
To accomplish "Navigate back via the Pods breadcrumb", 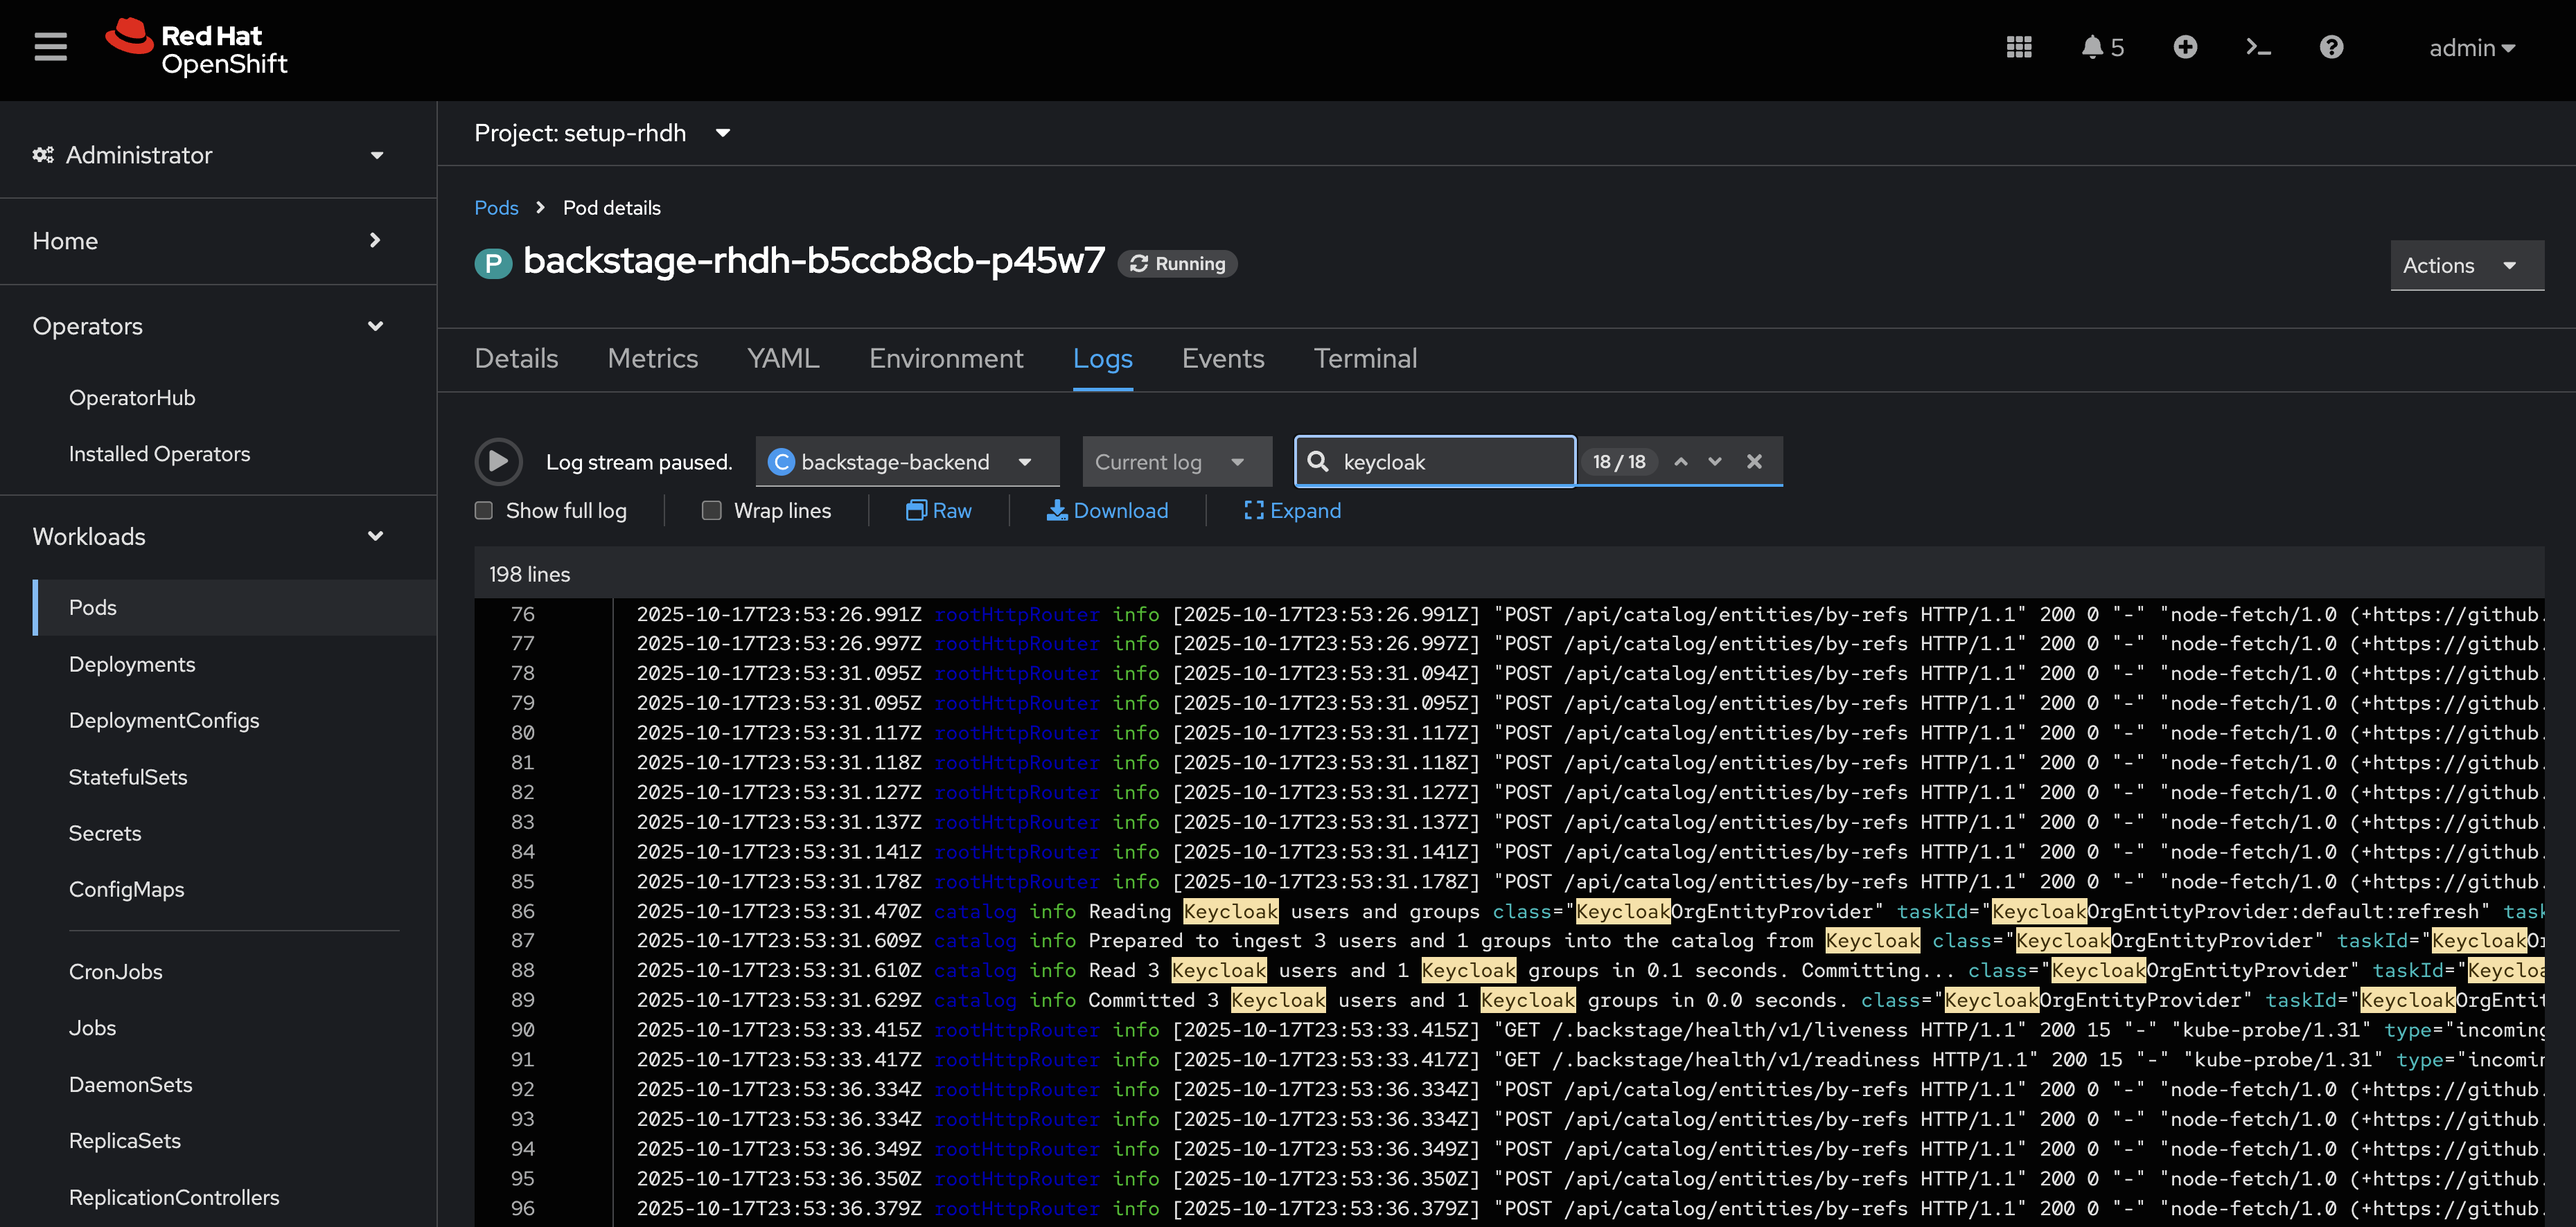I will coord(495,208).
